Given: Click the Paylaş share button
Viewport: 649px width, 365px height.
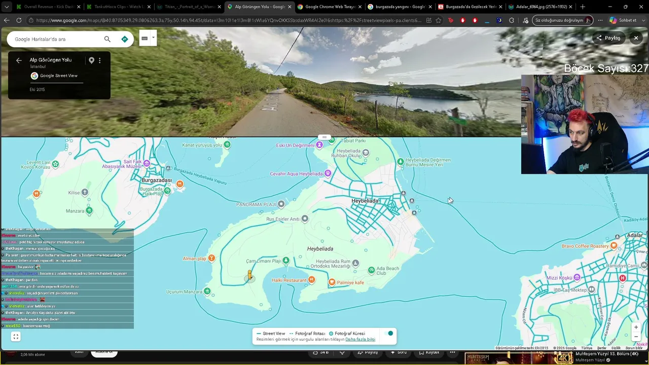Looking at the screenshot, I should [x=608, y=38].
